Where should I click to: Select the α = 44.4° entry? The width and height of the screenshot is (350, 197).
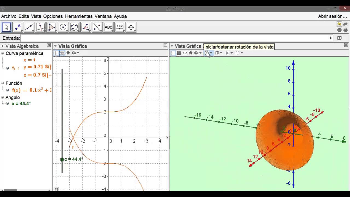[x=21, y=104]
